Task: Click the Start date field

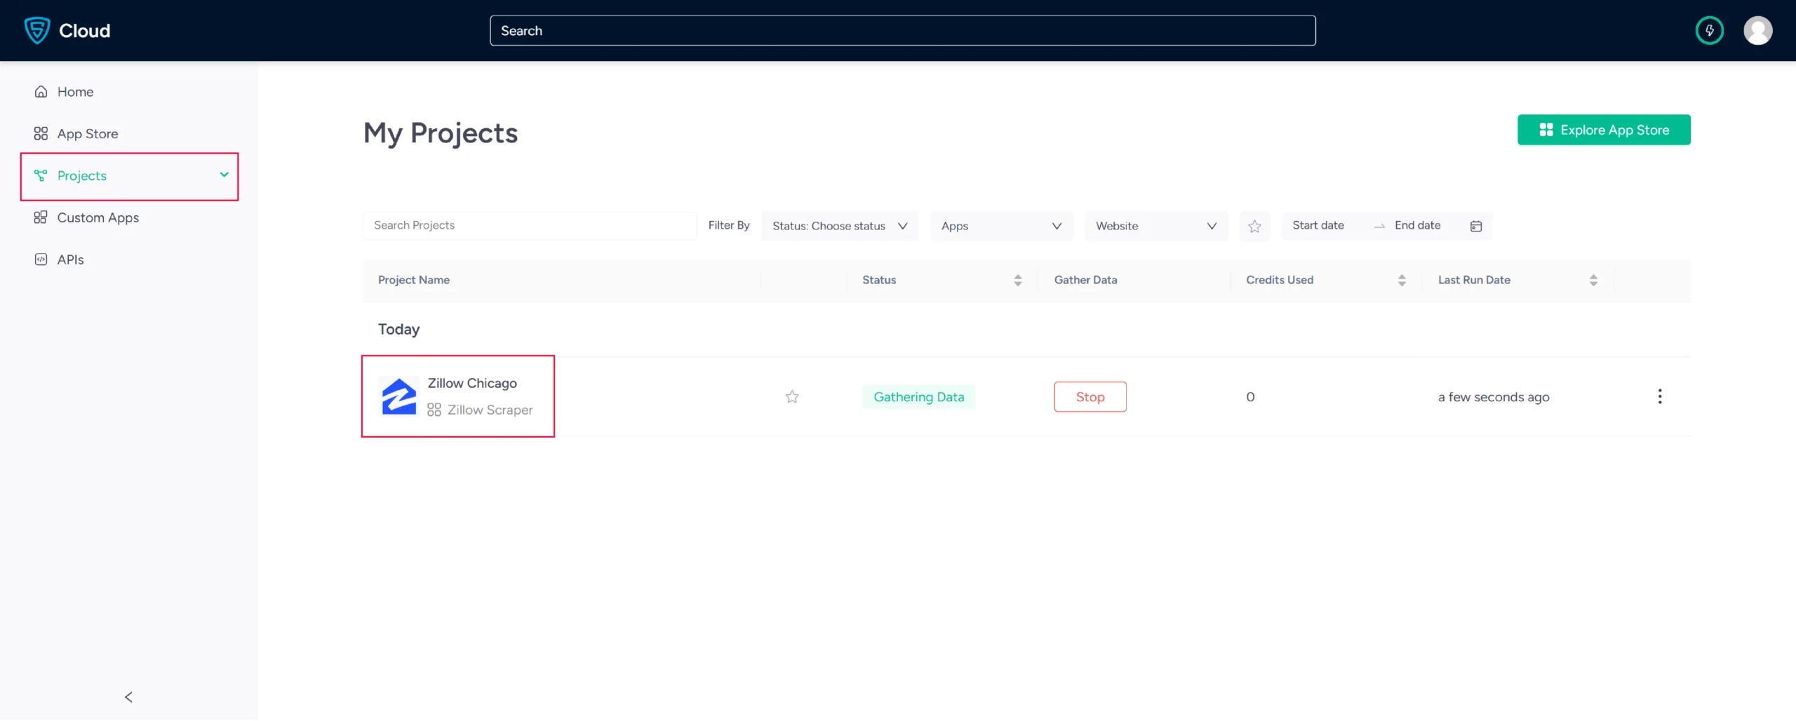Action: point(1318,226)
